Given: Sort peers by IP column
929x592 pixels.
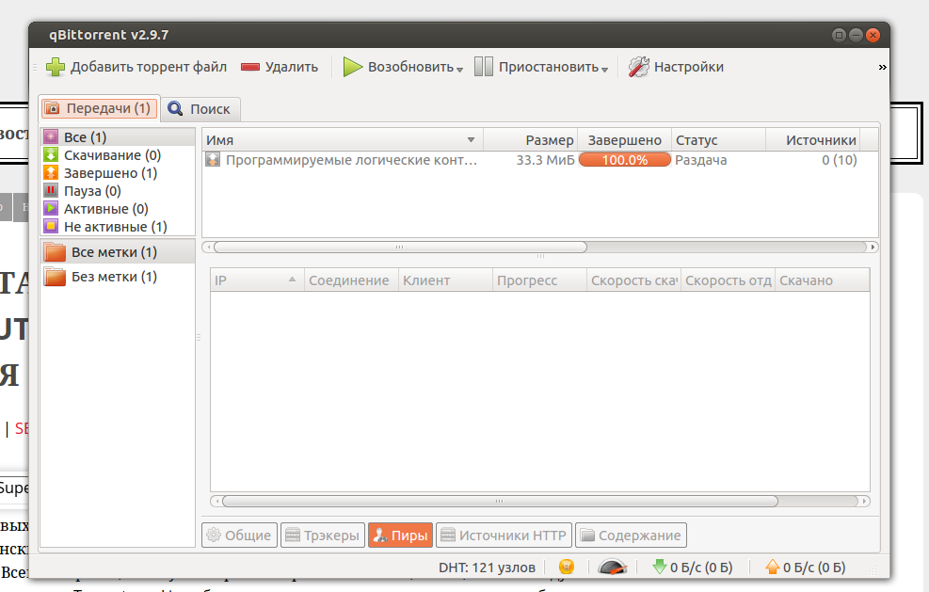Looking at the screenshot, I should click(x=257, y=280).
